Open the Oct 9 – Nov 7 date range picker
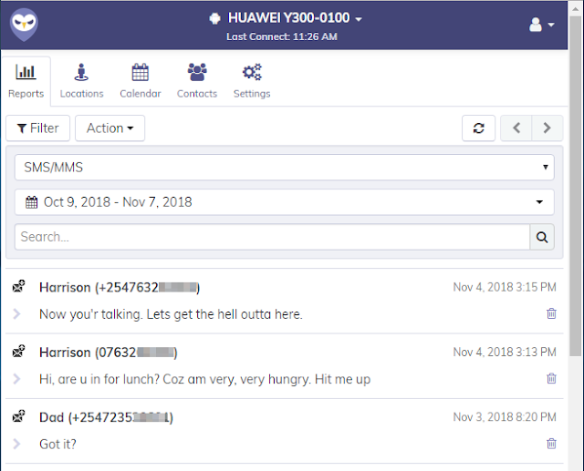The height and width of the screenshot is (471, 584). click(285, 202)
